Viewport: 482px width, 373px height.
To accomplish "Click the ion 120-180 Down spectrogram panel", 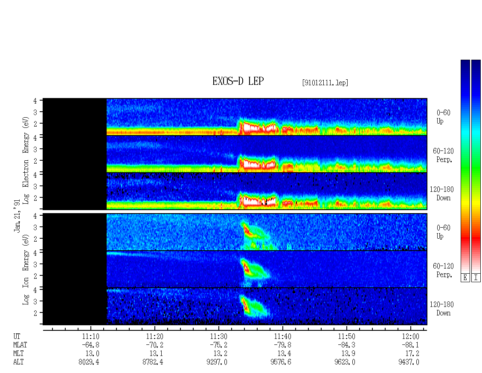I will pos(235,306).
